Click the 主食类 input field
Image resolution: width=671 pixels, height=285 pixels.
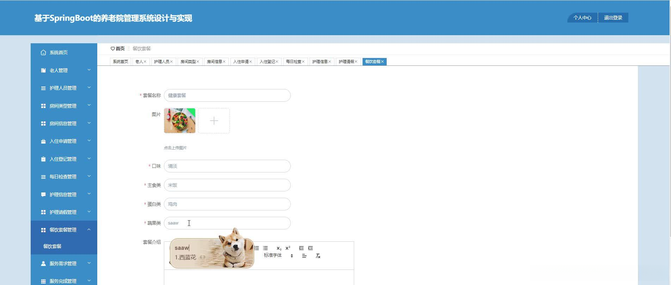pos(227,185)
